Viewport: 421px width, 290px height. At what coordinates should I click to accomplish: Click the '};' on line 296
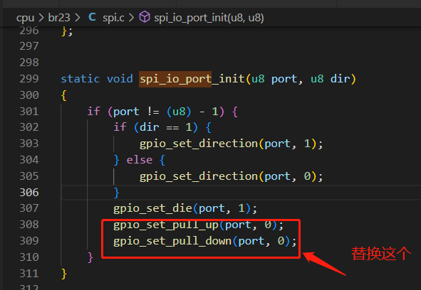pos(67,31)
